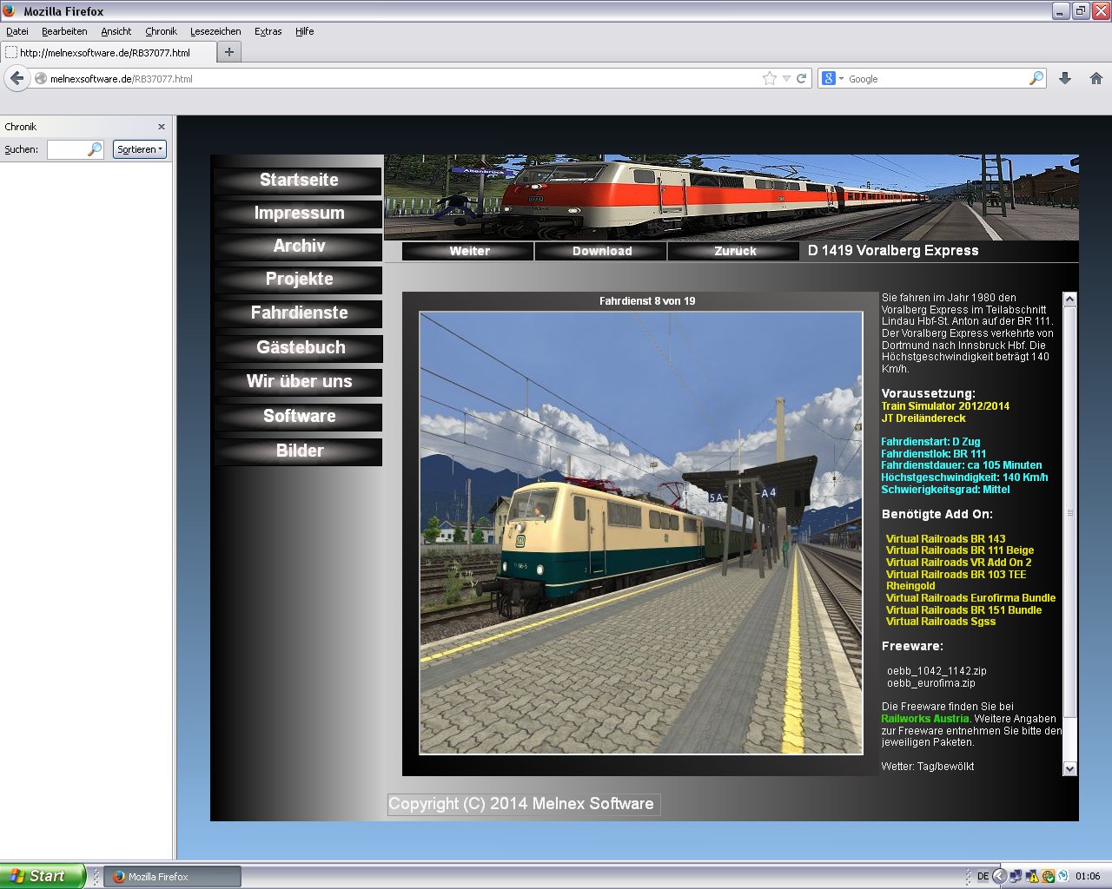Open the URL history dropdown arrow
This screenshot has height=889, width=1112.
point(786,78)
